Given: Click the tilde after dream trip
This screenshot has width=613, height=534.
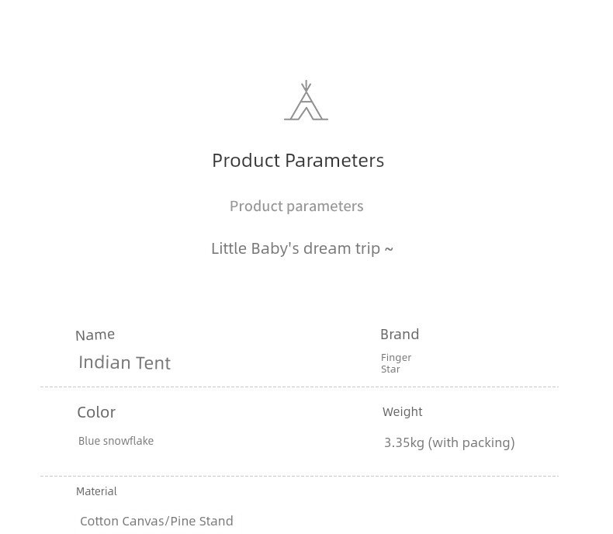Looking at the screenshot, I should pos(389,249).
